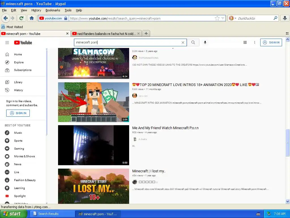Viewport: 290px width, 218px height.
Task: Click the SIGN IN button in the sidebar
Action: click(18, 113)
